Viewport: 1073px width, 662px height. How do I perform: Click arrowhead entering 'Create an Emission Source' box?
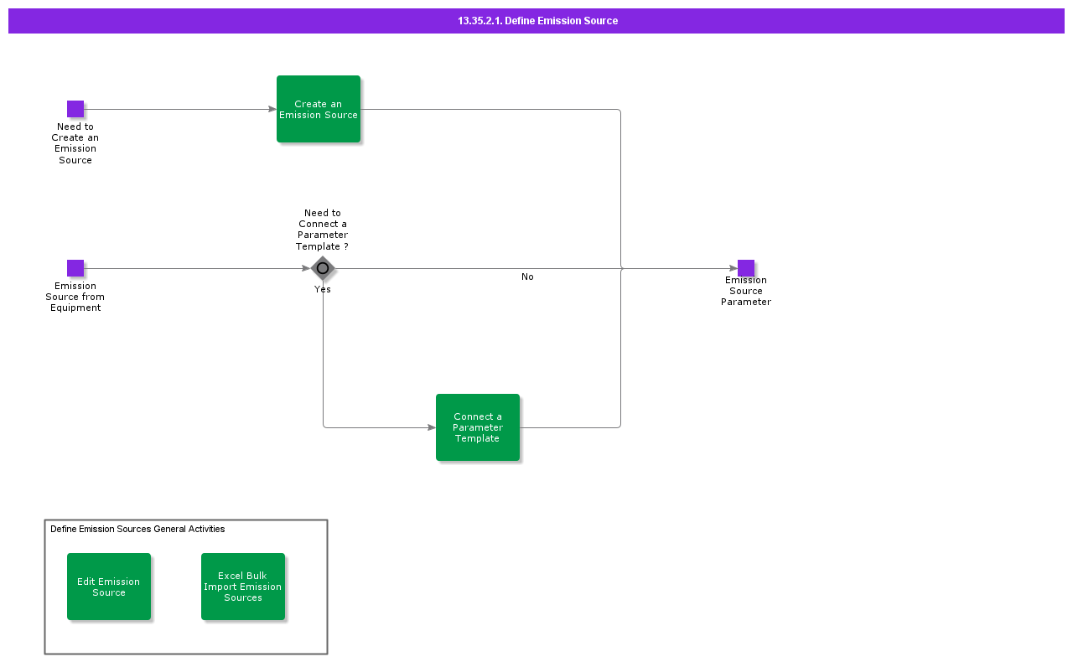pos(272,109)
